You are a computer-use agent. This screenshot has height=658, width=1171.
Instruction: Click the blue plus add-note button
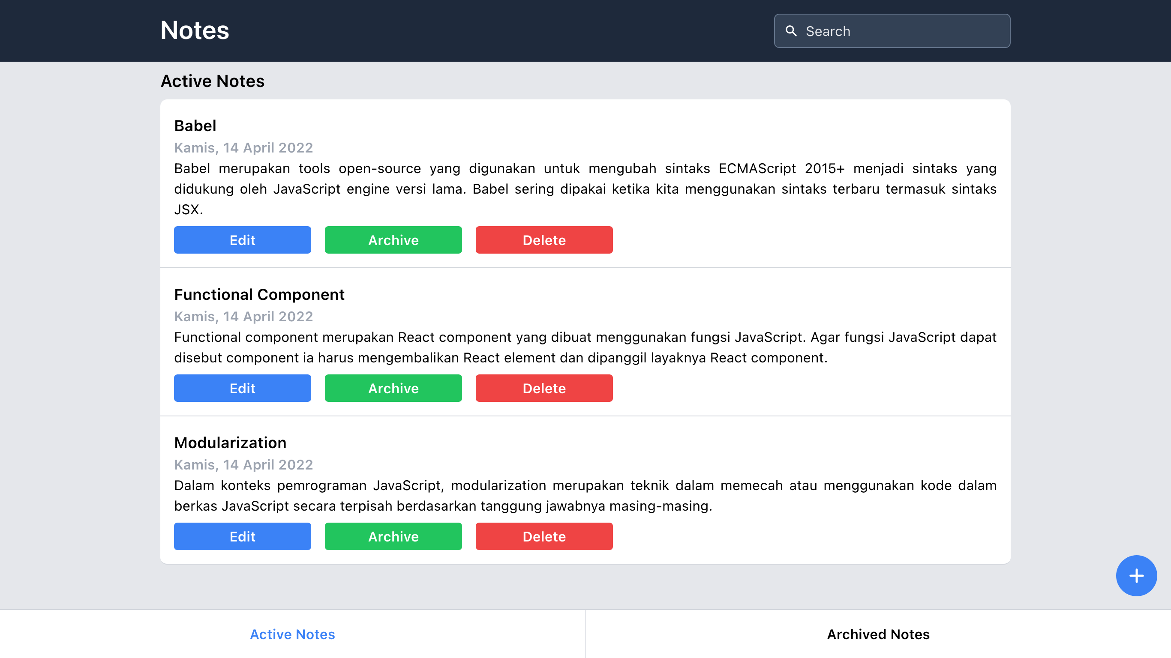(1136, 576)
